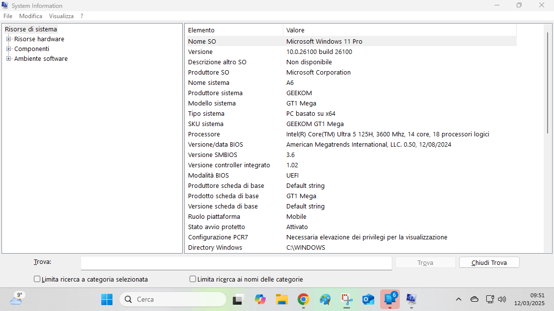This screenshot has height=311, width=554.
Task: Click the Elemento column header
Action: (234, 30)
